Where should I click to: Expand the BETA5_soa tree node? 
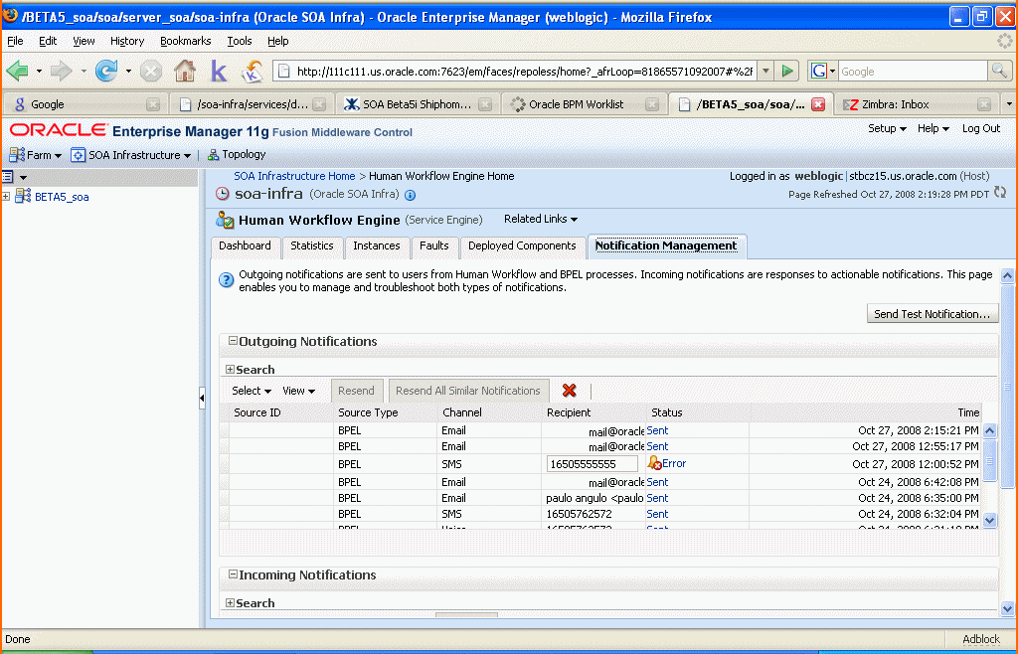click(6, 196)
